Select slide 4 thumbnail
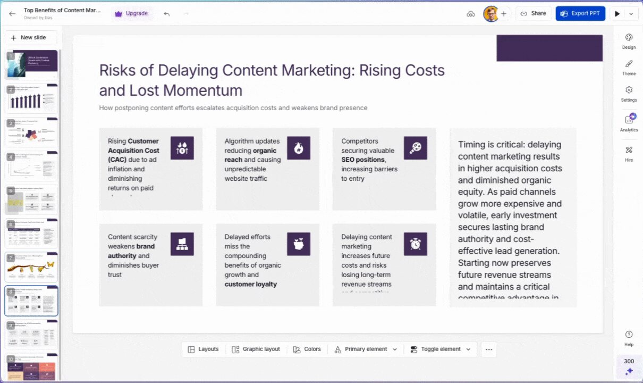643x383 pixels. 32,166
